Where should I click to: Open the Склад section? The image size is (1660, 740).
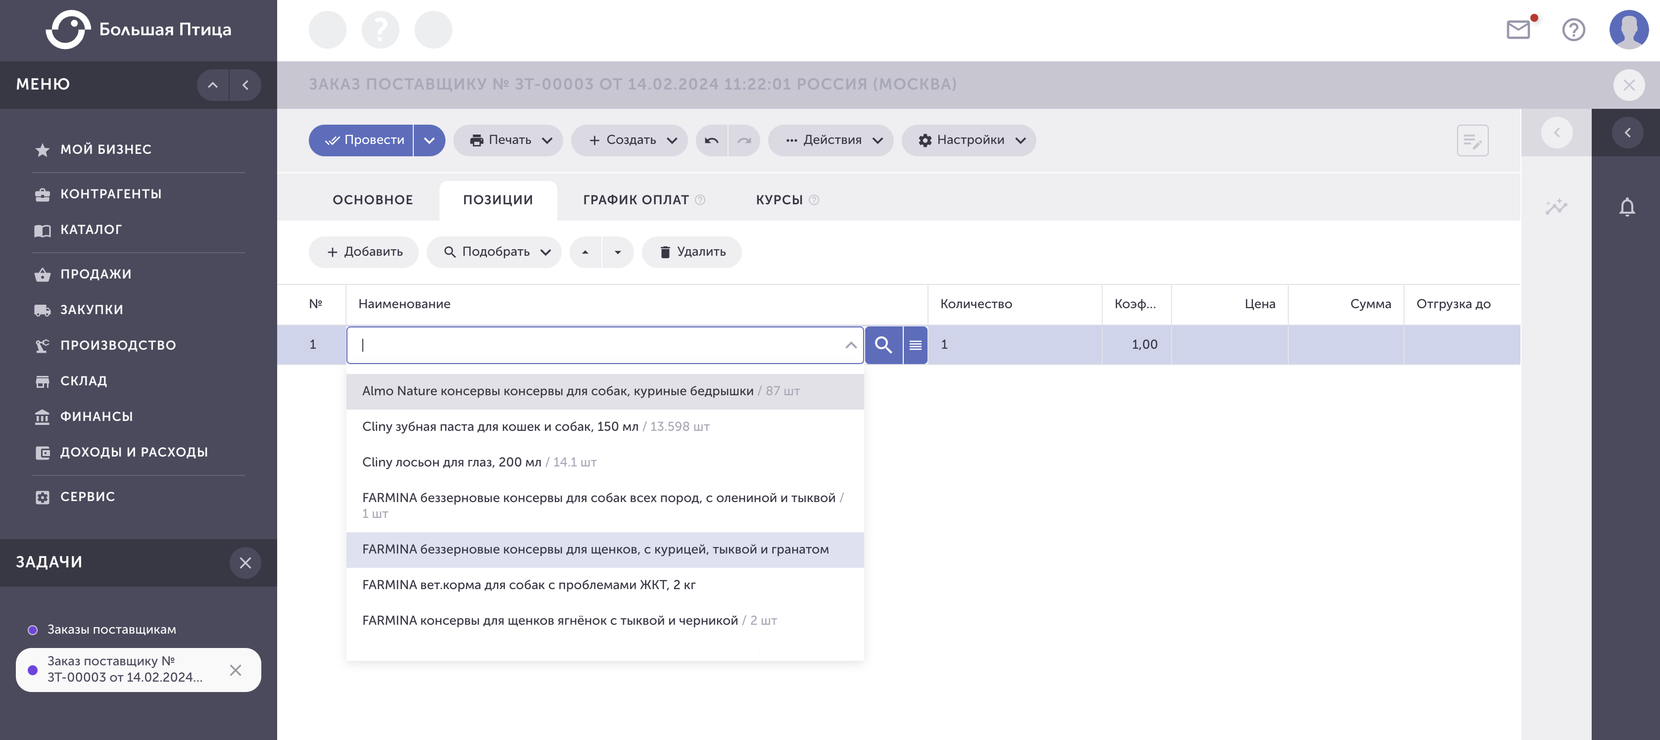[71, 381]
